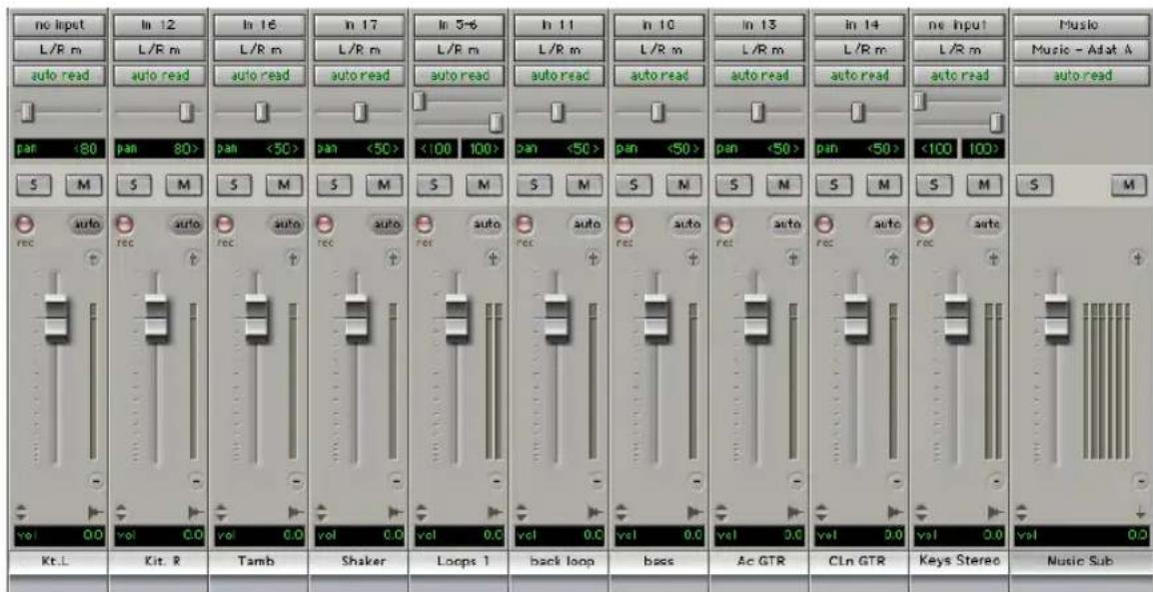Click the Music Sub volume fader

(x=1057, y=317)
